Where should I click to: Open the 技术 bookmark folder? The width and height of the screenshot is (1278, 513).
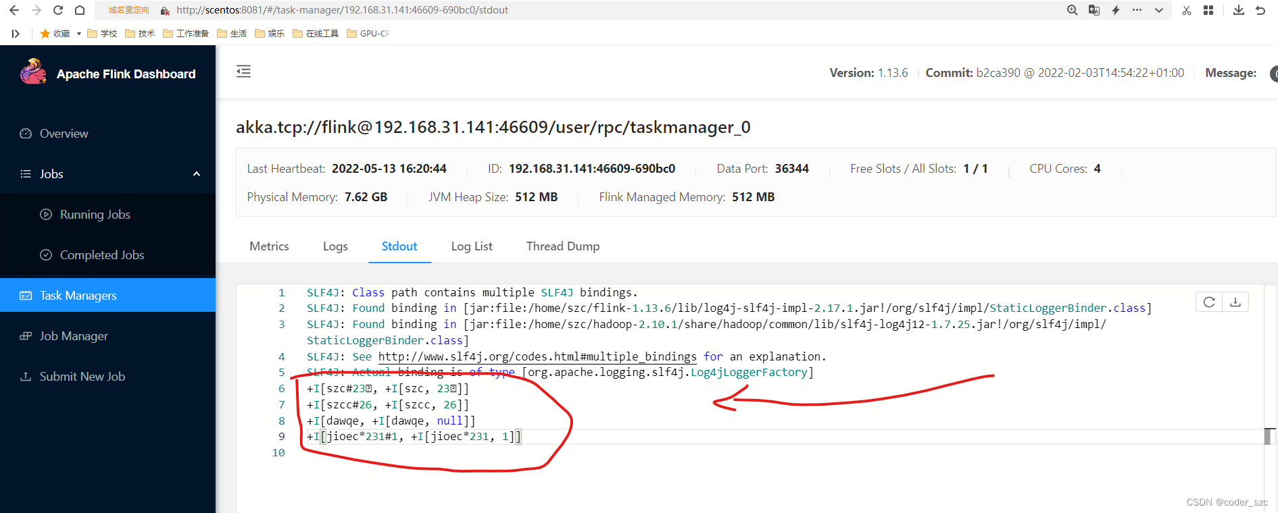click(140, 34)
